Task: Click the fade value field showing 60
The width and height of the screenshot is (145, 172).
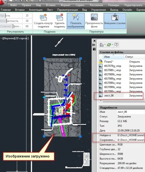Action: click(x=27, y=26)
